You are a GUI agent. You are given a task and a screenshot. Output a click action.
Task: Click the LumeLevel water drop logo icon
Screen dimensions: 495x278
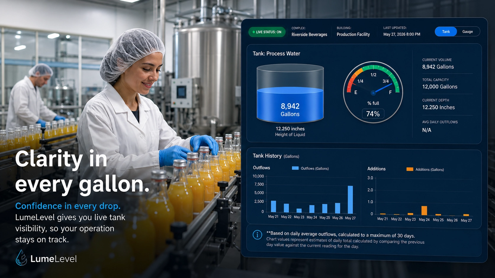pos(21,258)
